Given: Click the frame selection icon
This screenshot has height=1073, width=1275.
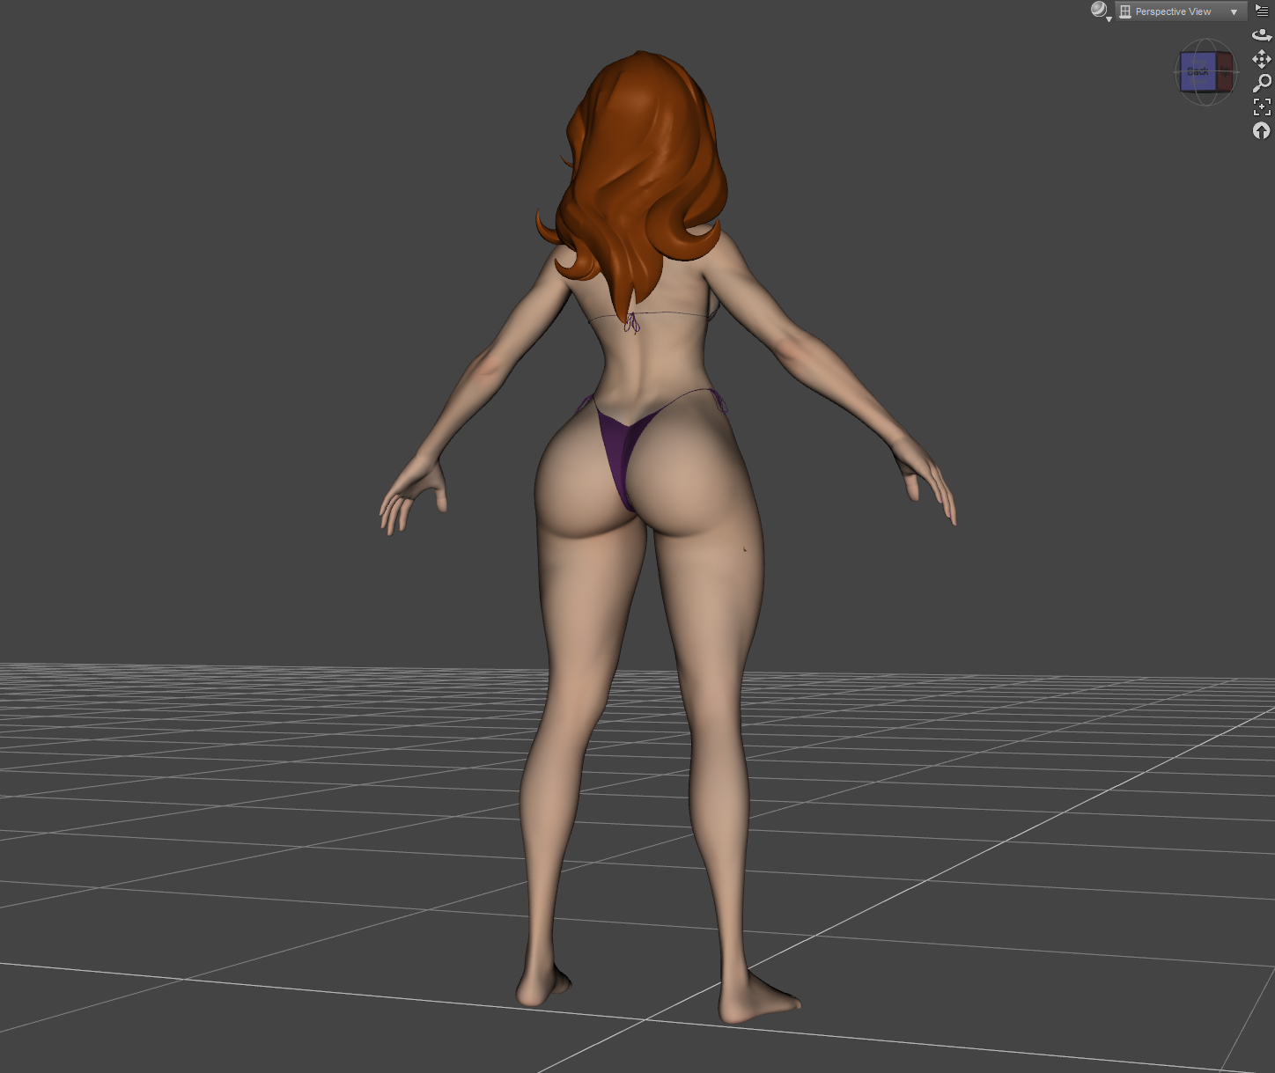Looking at the screenshot, I should coord(1262,107).
